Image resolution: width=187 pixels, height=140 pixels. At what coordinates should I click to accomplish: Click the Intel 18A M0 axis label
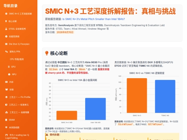96,122
